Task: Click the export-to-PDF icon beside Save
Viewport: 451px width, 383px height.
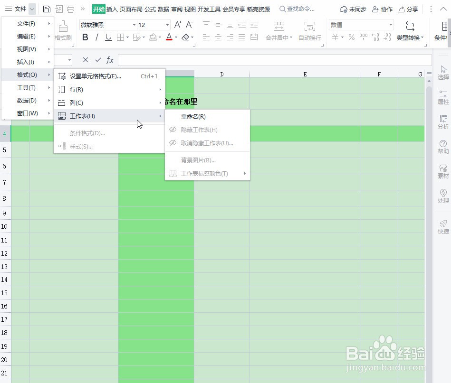Action: tap(58, 9)
